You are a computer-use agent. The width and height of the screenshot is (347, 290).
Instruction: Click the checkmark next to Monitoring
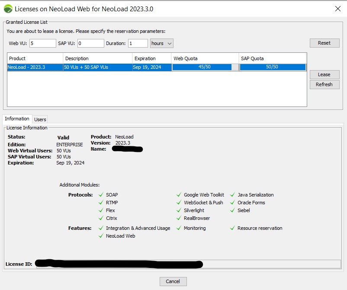point(179,228)
